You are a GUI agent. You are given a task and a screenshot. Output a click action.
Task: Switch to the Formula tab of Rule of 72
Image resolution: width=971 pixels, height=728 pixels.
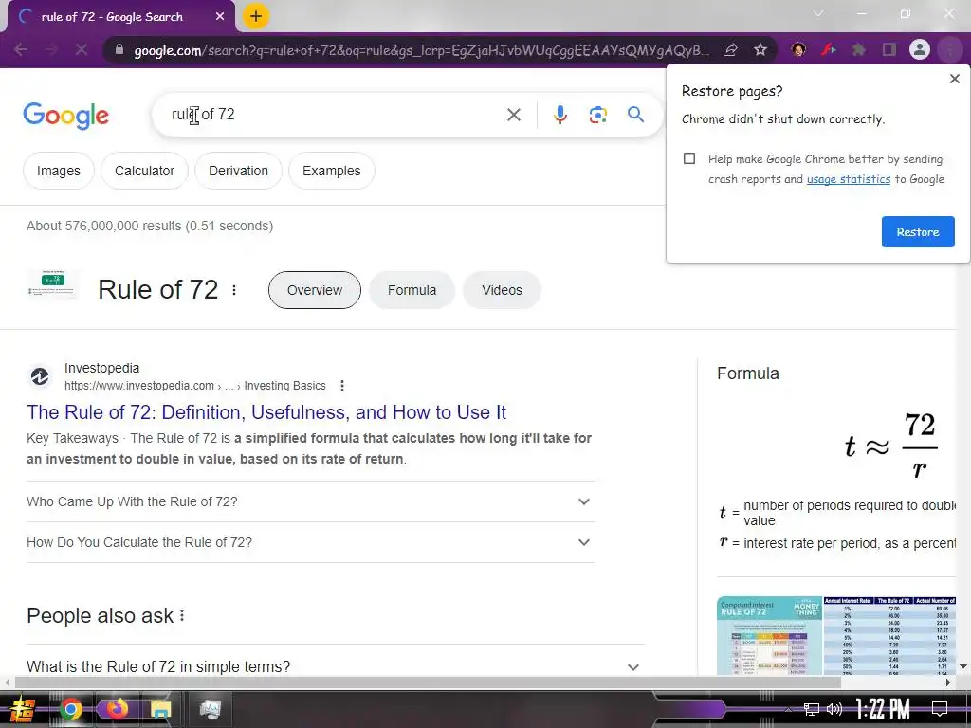tap(412, 290)
